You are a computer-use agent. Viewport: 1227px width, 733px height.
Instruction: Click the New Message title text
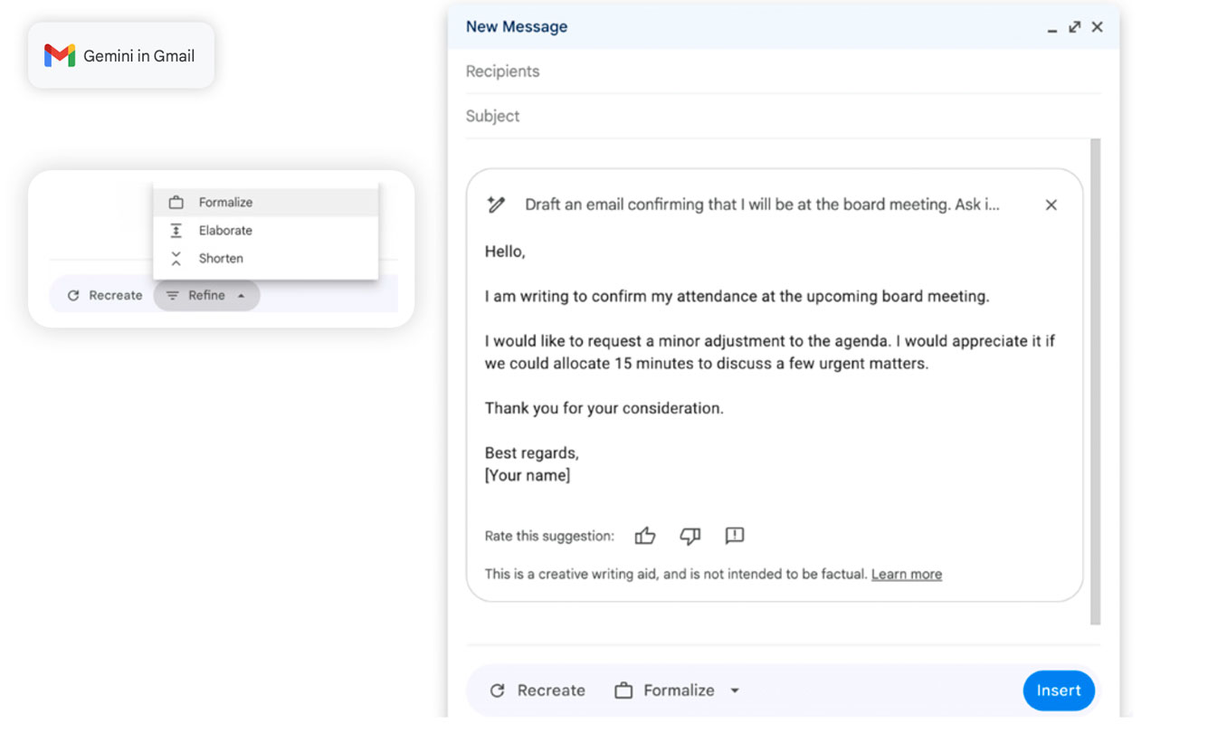[517, 27]
